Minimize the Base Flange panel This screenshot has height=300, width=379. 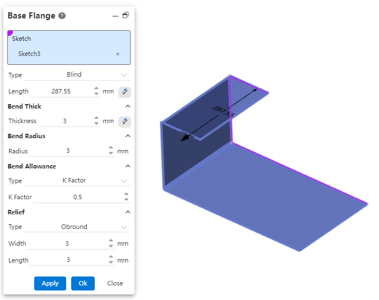point(115,16)
